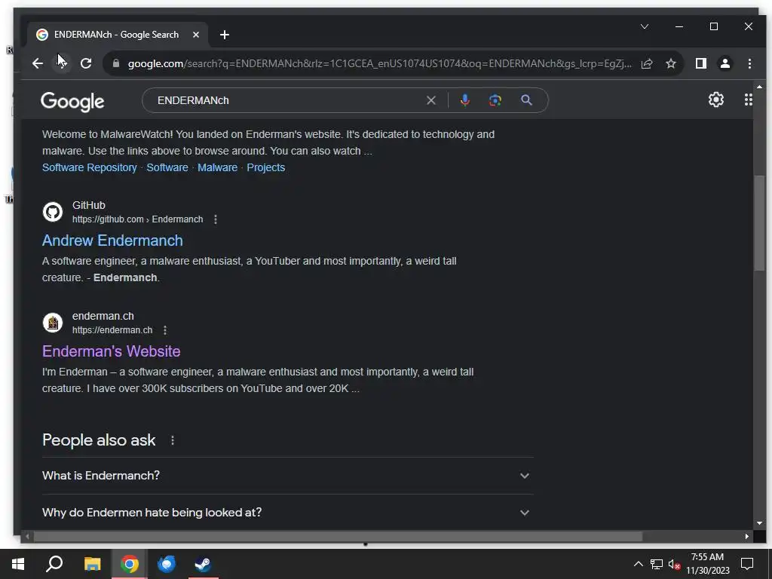Screen dimensions: 772x579
Task: Open Thunderbird from the taskbar
Action: 167,564
